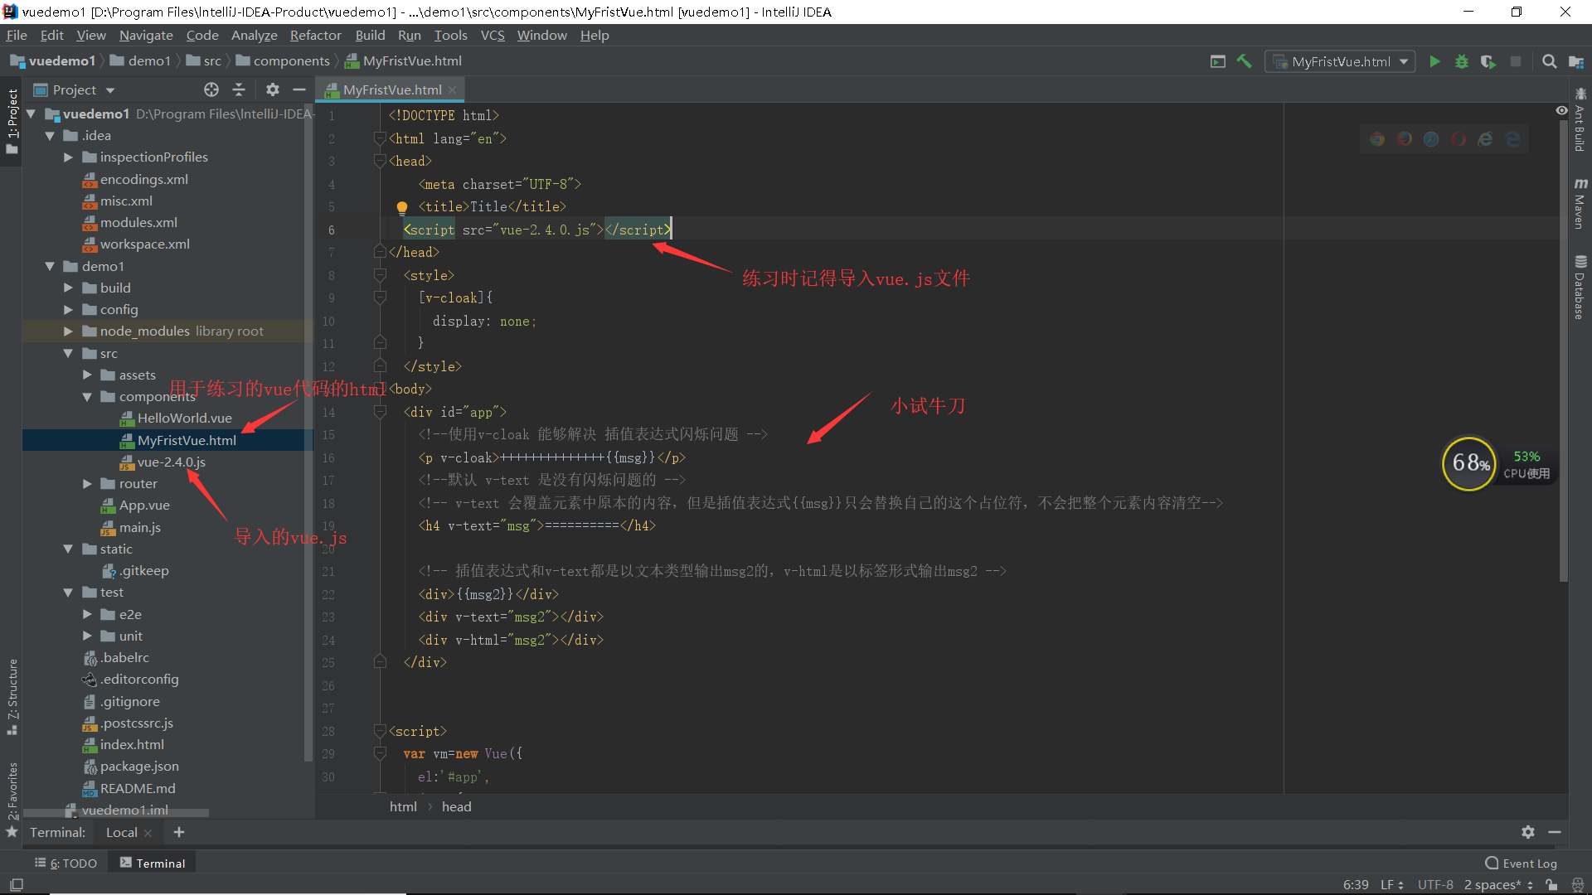Preview page in Firefox browser icon
Screen dimensions: 1592x895
tap(1405, 139)
